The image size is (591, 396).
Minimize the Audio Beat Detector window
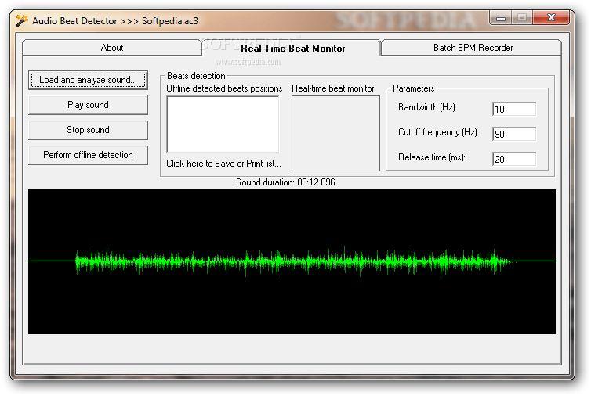(501, 18)
